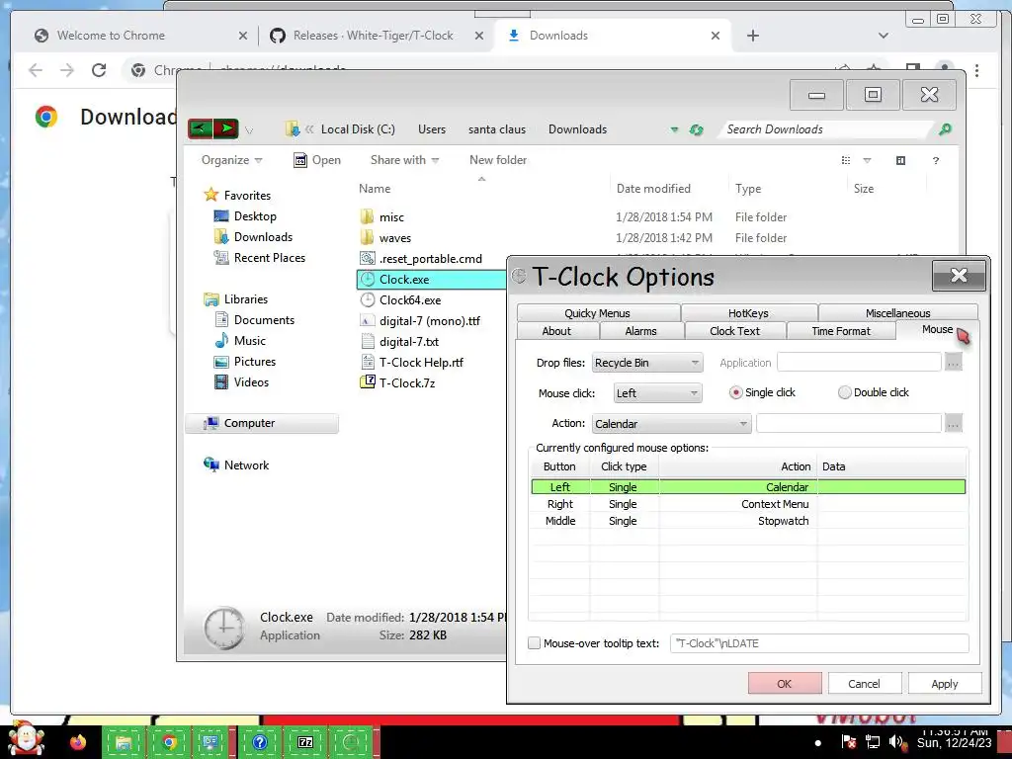Expand Organize menu in Explorer
The height and width of the screenshot is (759, 1012).
pos(231,160)
